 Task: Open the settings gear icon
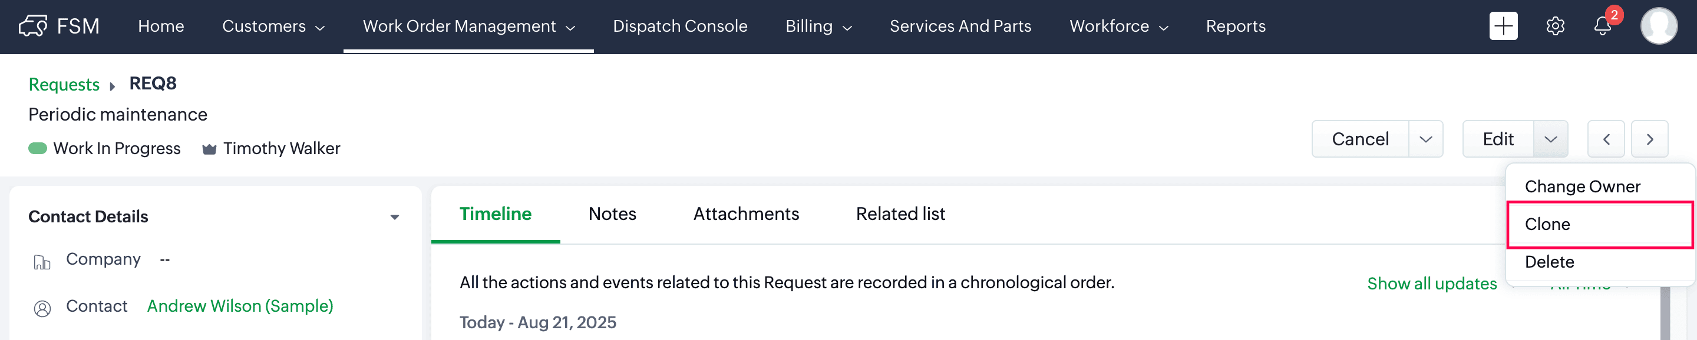coord(1556,26)
